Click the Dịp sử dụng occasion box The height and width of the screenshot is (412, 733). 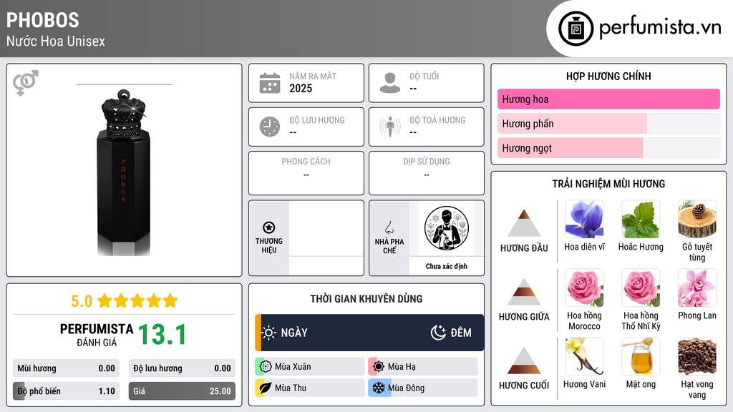[427, 173]
